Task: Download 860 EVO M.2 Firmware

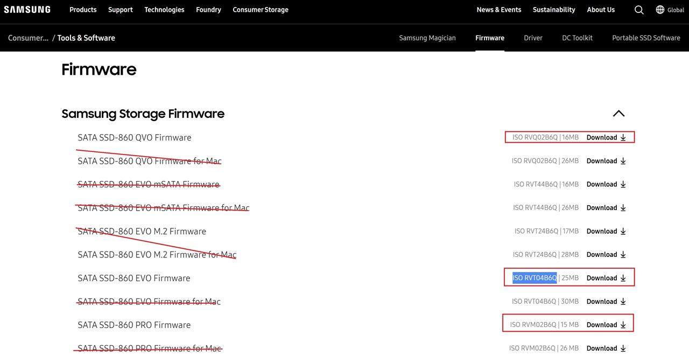Action: [606, 231]
